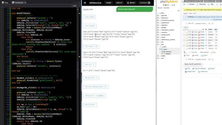Click the with-selected Delete icon below the table

pyautogui.click(x=193, y=56)
